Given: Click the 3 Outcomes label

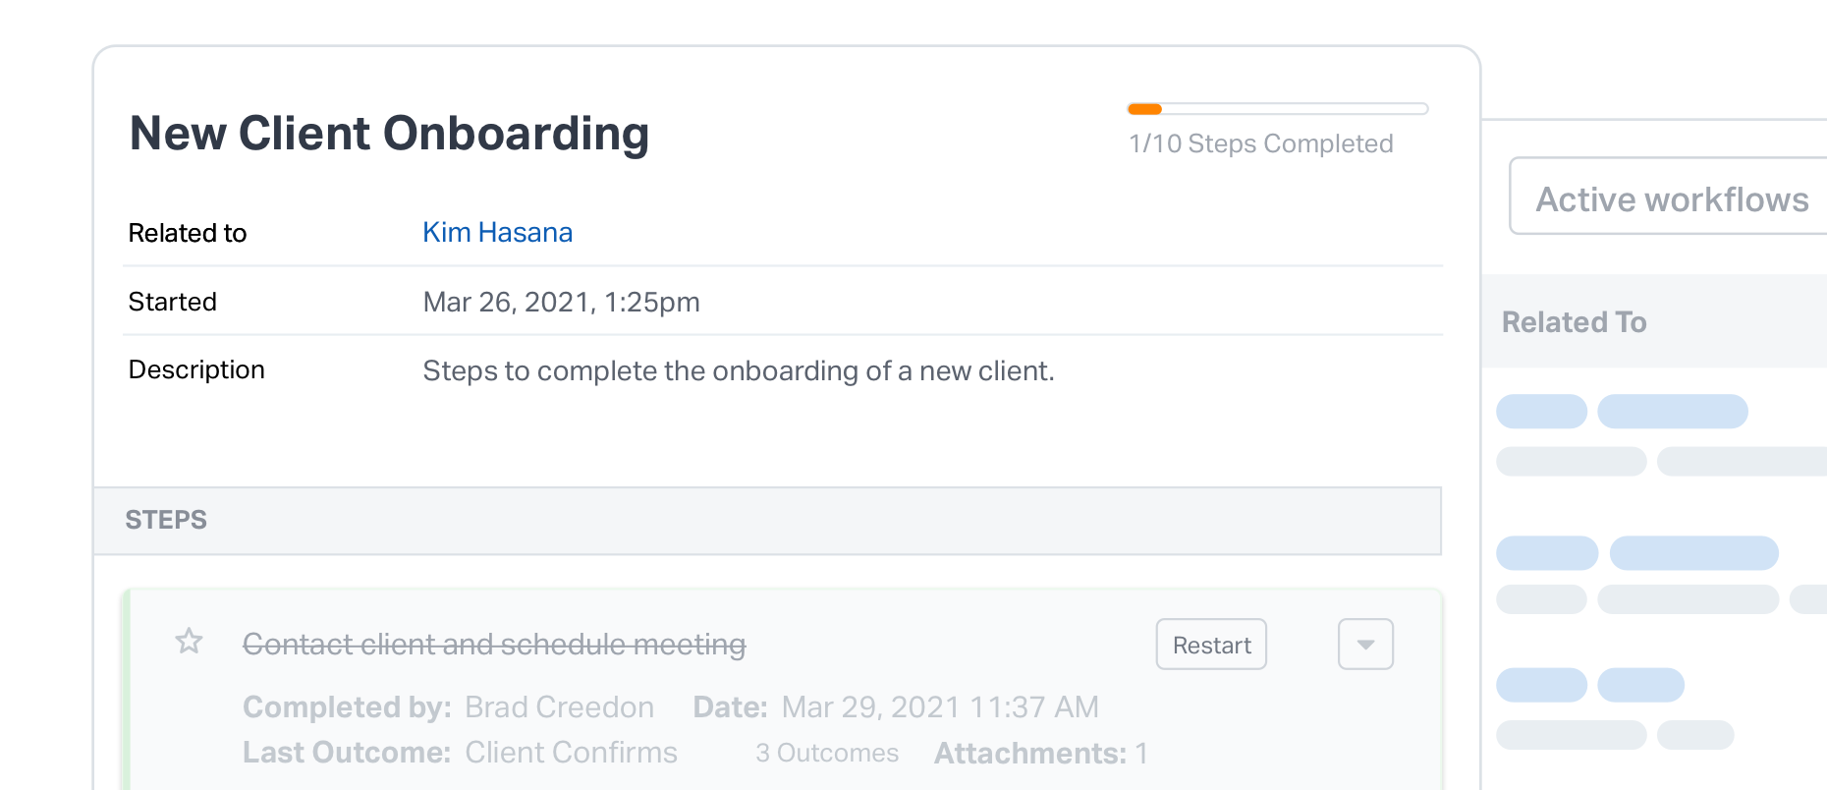Looking at the screenshot, I should click(x=827, y=753).
